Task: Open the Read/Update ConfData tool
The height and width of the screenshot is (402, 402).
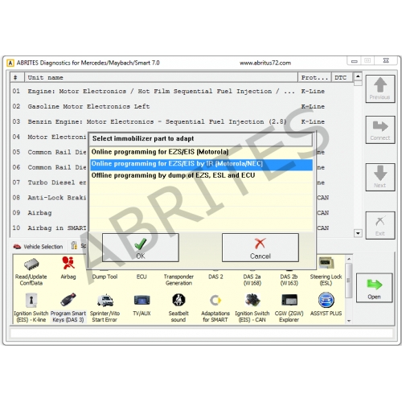Action: coord(31,272)
